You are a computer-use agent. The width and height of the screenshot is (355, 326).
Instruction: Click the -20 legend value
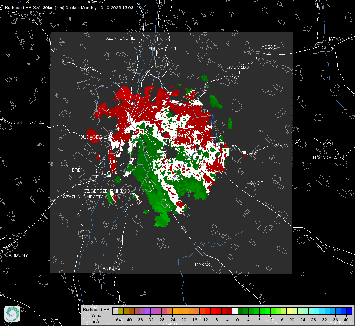pyautogui.click(x=183, y=320)
